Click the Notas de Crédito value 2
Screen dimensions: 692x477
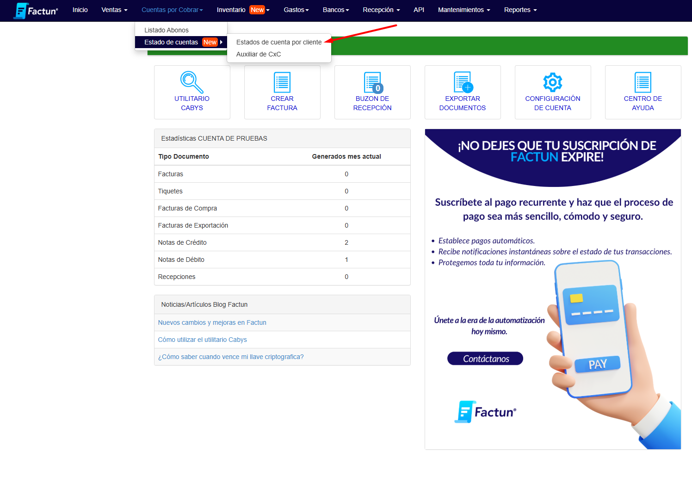[346, 242]
